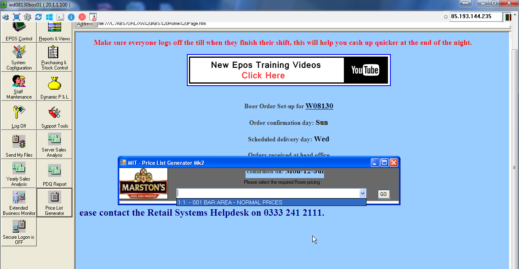Viewport: 519px width, 269px height.
Task: Toggle full screen in remote toolbar
Action: tap(17, 17)
